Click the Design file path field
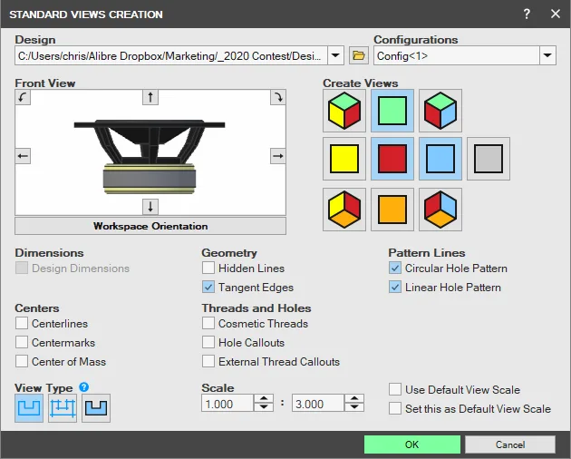Screen dimensions: 571x459 click(171, 55)
